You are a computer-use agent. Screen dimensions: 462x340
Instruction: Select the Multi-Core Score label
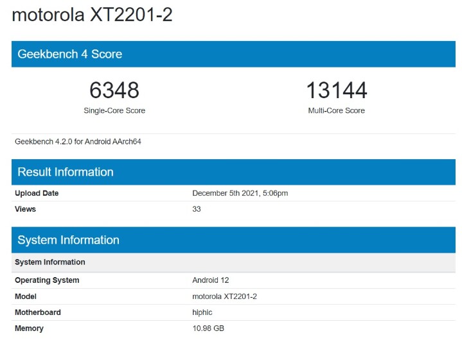[x=337, y=110]
